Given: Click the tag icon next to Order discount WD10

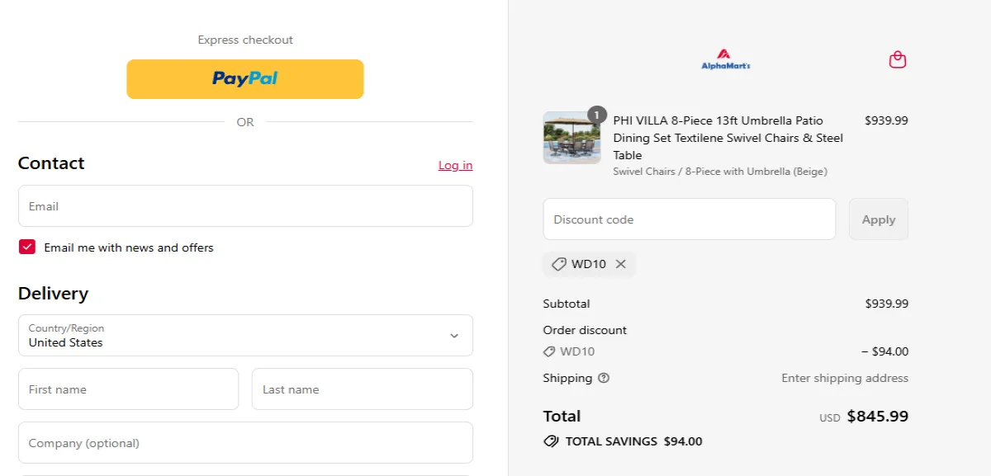Looking at the screenshot, I should [548, 351].
